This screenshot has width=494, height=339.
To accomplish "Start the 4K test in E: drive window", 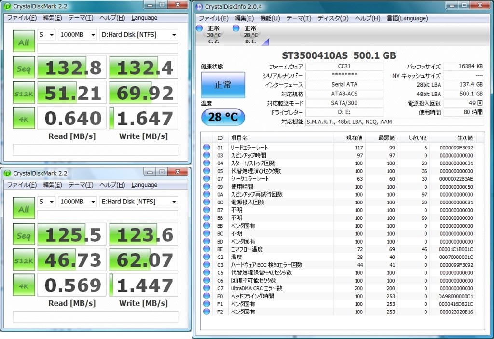I will point(24,285).
